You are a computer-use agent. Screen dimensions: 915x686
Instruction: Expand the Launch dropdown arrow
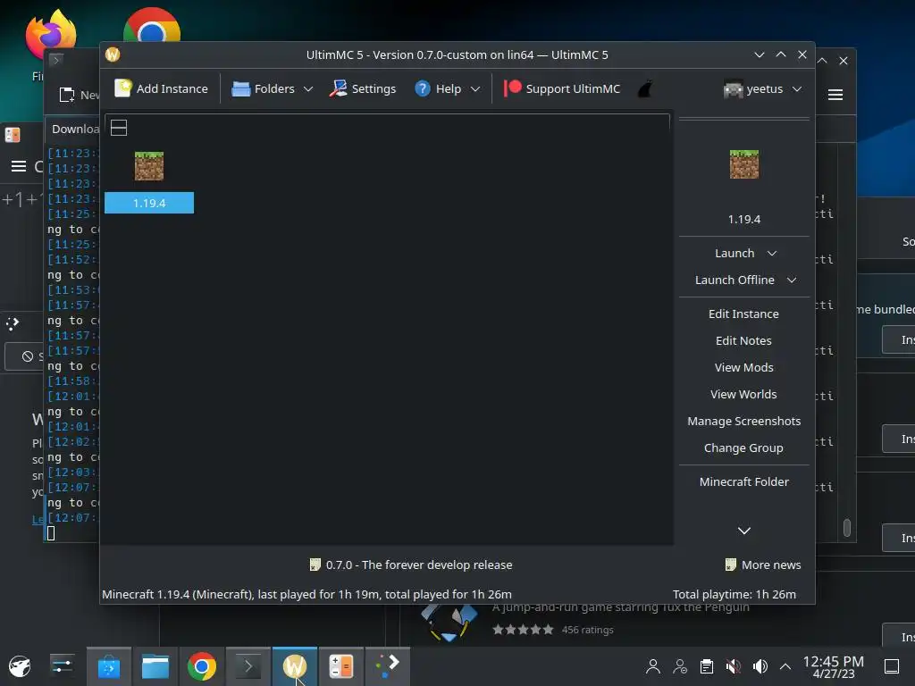pyautogui.click(x=772, y=253)
